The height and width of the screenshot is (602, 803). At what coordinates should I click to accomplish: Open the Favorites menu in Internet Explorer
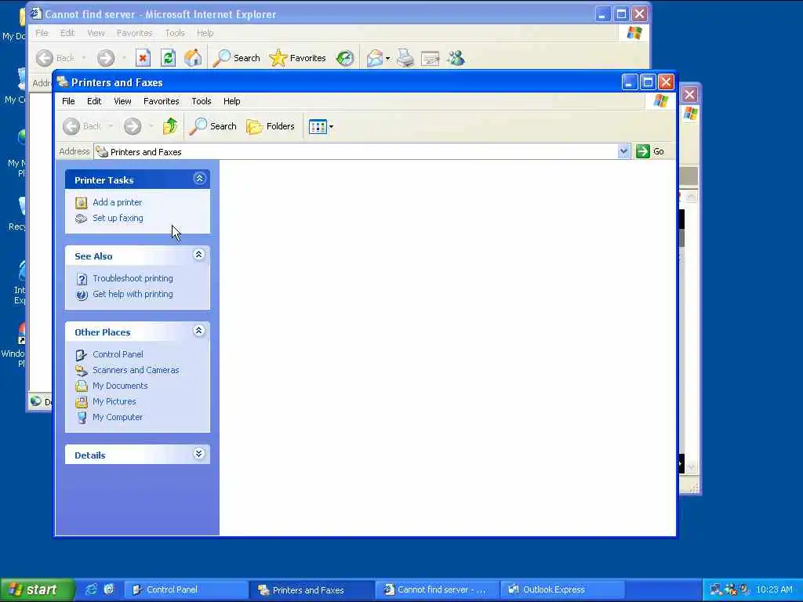(x=135, y=33)
